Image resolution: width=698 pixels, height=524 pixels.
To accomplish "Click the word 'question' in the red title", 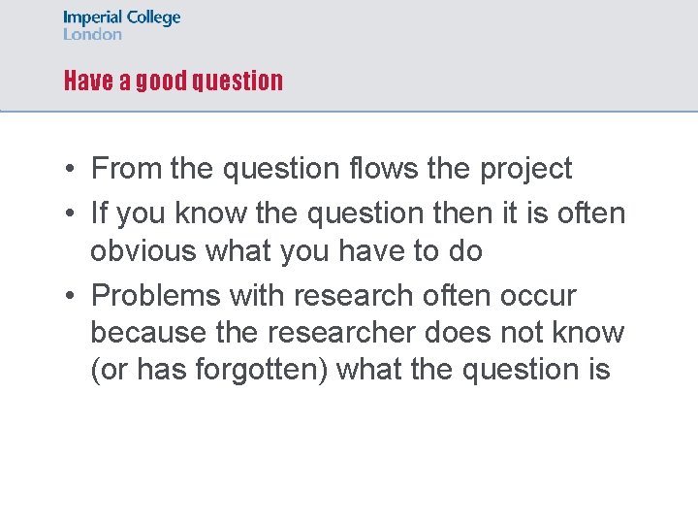I will [x=238, y=82].
